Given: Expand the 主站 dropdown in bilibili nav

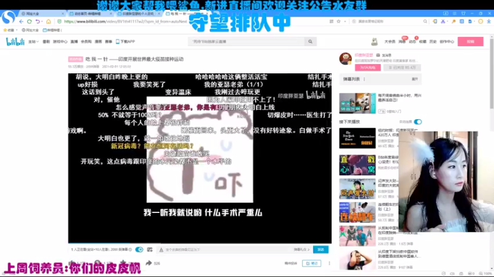Looking at the screenshot, I should coord(33,41).
